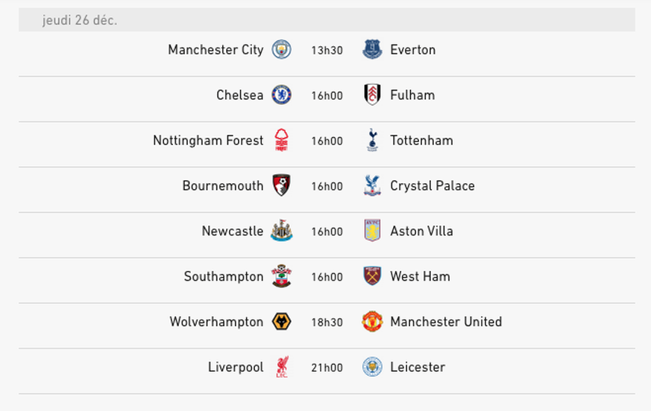The height and width of the screenshot is (411, 651).
Task: Select the Newcastle club crest
Action: click(281, 231)
